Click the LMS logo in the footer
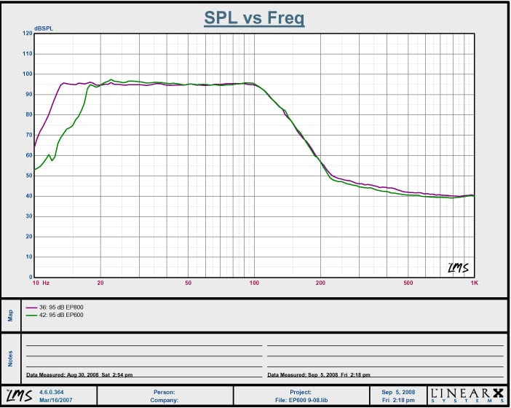 tap(14, 396)
